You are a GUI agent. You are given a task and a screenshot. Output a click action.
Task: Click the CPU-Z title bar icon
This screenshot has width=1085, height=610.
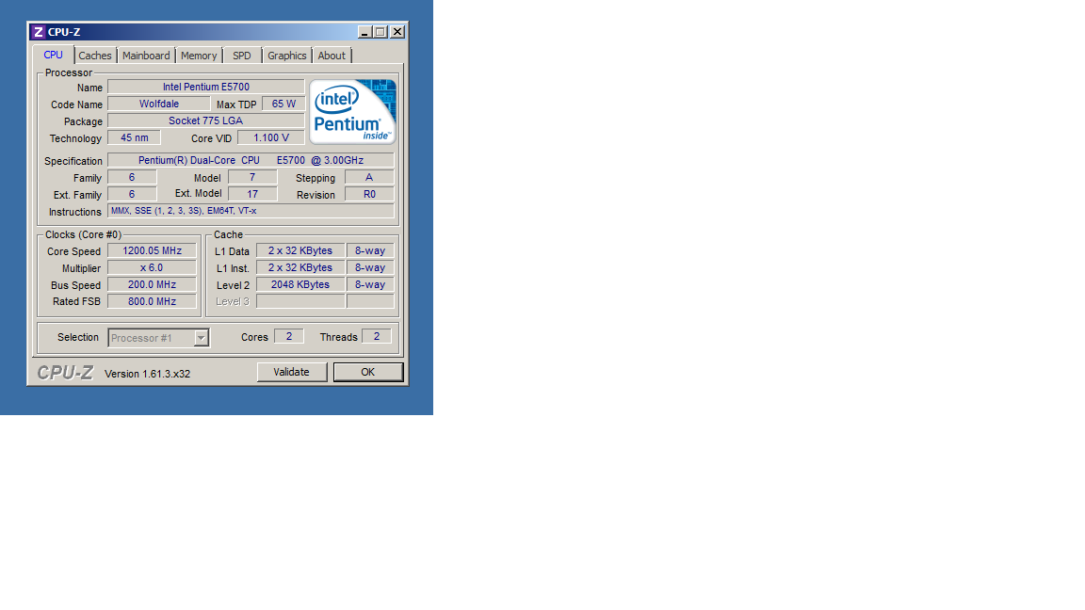[x=38, y=32]
